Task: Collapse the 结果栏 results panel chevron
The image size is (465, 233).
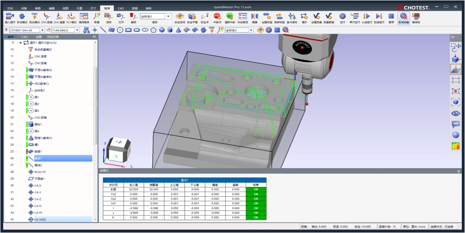Action: click(x=459, y=171)
